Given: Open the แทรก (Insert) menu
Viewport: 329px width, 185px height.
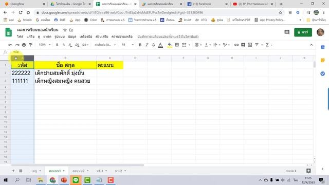Looking at the screenshot, I should (47, 36).
